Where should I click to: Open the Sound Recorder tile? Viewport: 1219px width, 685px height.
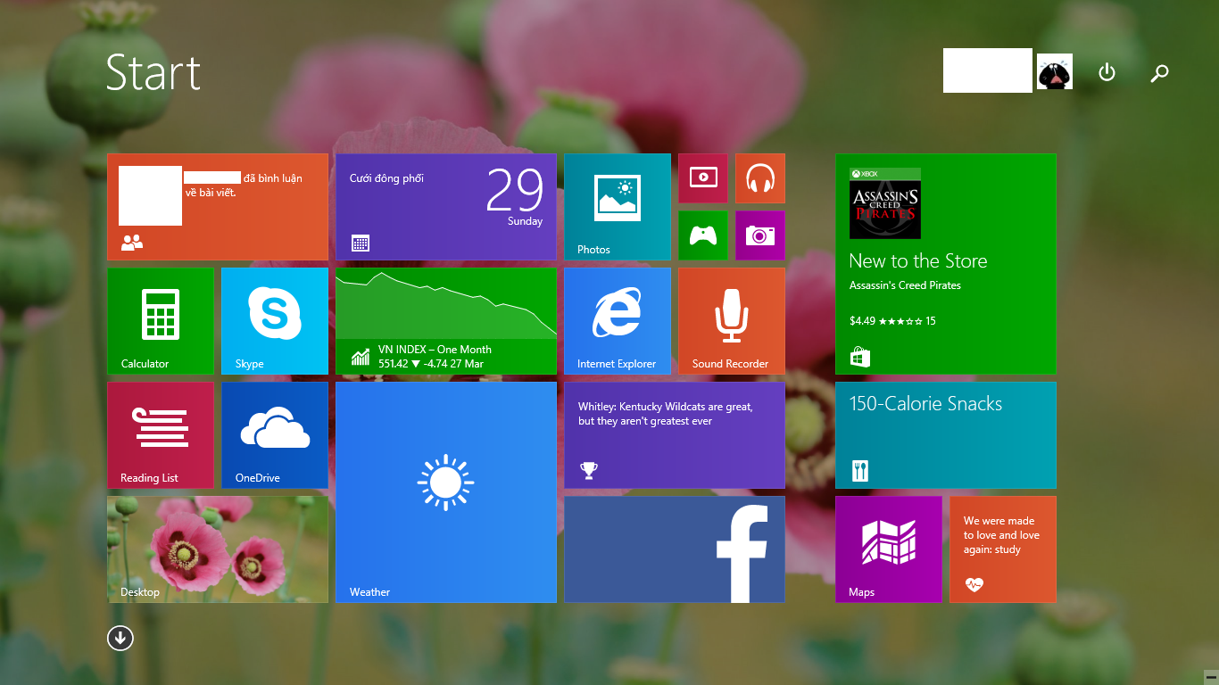pyautogui.click(x=732, y=321)
